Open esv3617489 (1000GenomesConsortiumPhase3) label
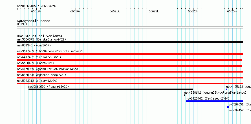The image size is (251, 124). click(51, 51)
